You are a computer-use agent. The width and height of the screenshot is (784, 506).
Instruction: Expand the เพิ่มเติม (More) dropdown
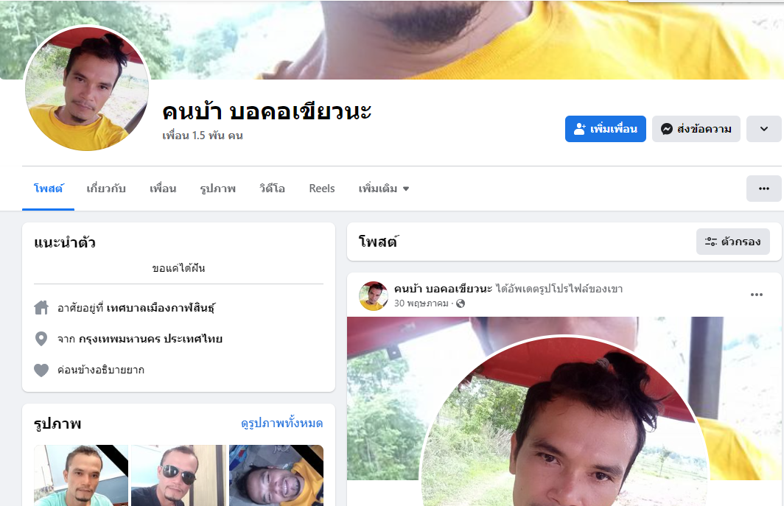pos(383,189)
